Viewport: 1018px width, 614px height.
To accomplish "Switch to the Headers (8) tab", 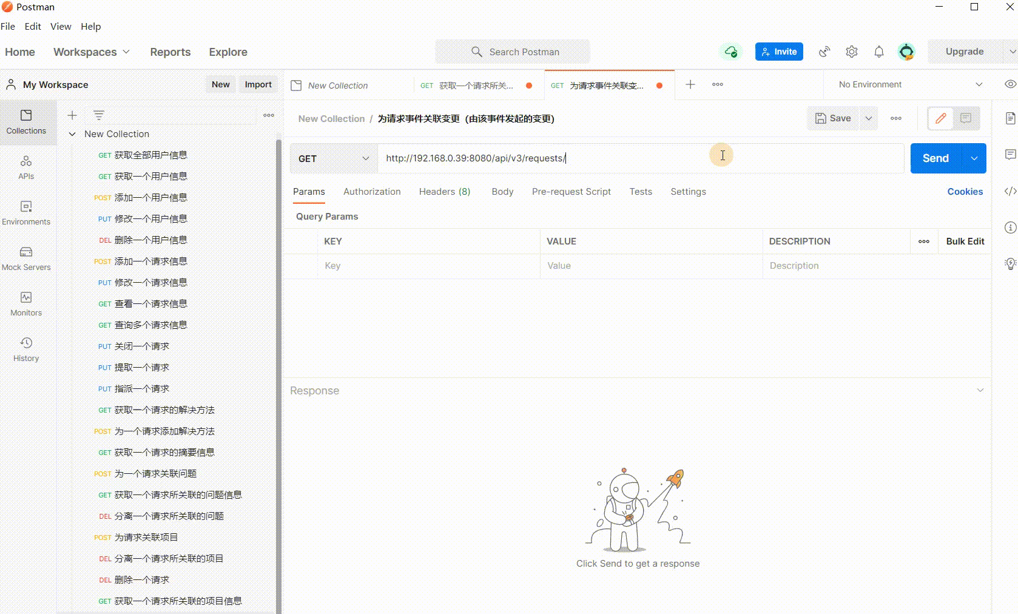I will click(445, 192).
